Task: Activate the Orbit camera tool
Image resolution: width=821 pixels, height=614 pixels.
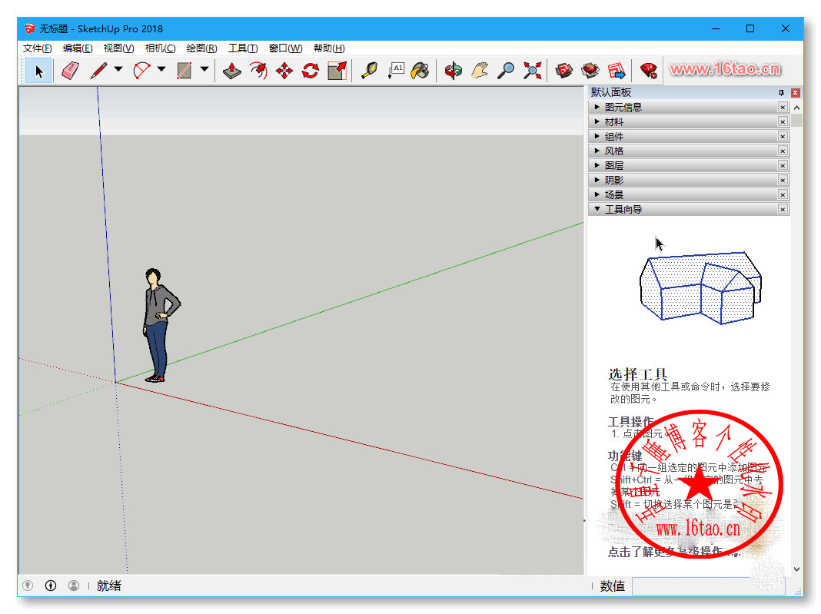Action: [454, 71]
